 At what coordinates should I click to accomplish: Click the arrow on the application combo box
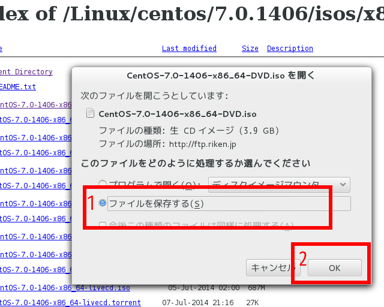[343, 184]
